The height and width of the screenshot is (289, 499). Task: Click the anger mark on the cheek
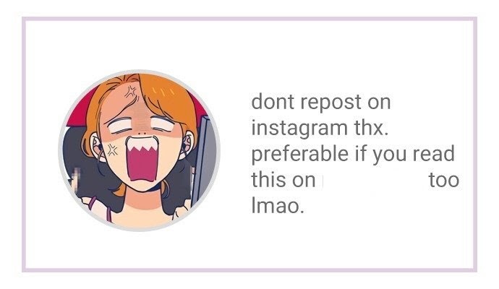tap(111, 150)
